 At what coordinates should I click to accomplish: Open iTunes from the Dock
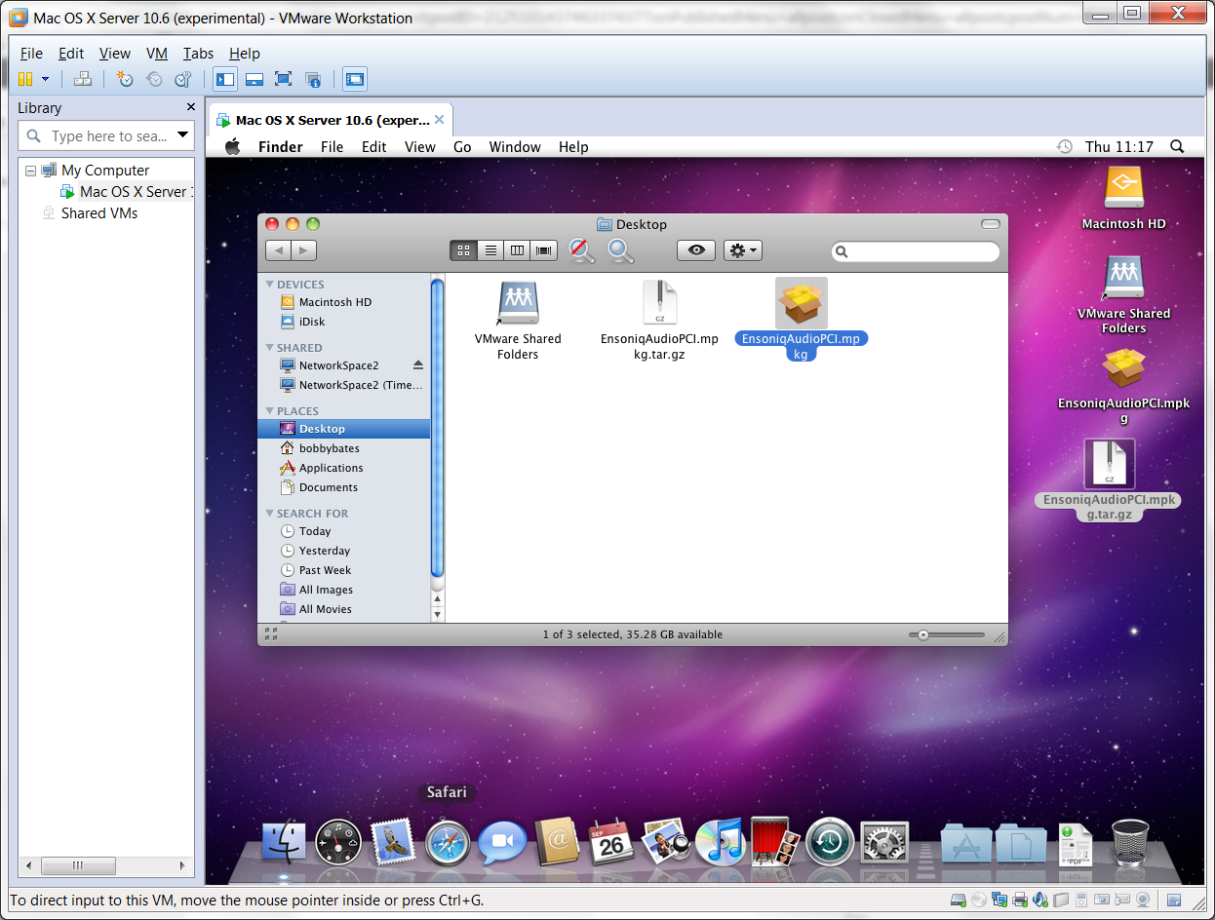(721, 841)
